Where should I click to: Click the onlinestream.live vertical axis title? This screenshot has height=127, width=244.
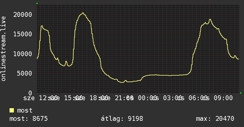tap(4, 49)
